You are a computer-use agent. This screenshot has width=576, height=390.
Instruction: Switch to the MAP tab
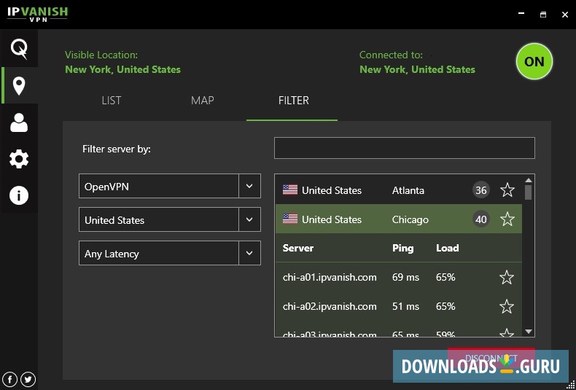(x=203, y=101)
